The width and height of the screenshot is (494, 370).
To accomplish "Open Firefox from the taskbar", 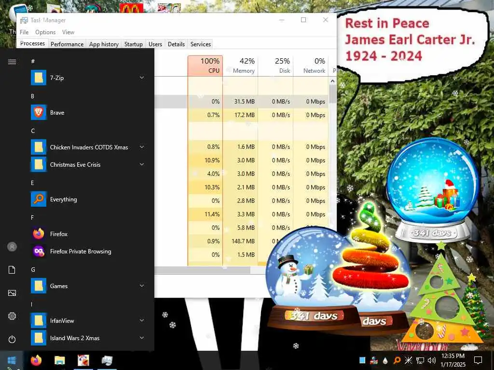I will [36, 360].
